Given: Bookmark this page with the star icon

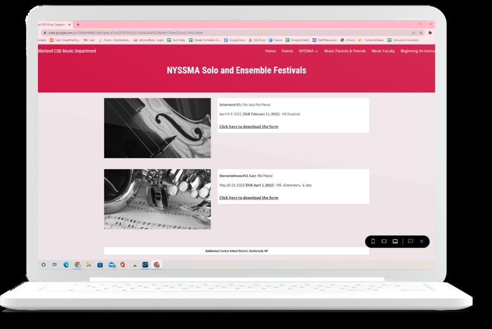Looking at the screenshot, I should click(421, 33).
